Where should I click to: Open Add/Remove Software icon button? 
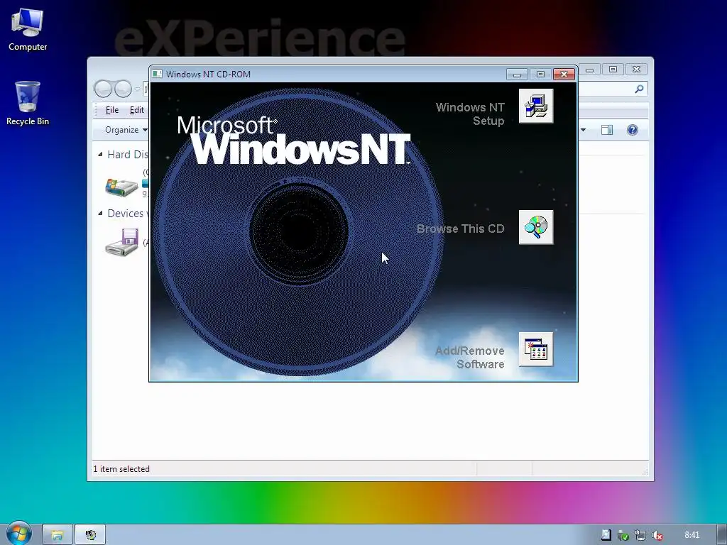pos(536,349)
